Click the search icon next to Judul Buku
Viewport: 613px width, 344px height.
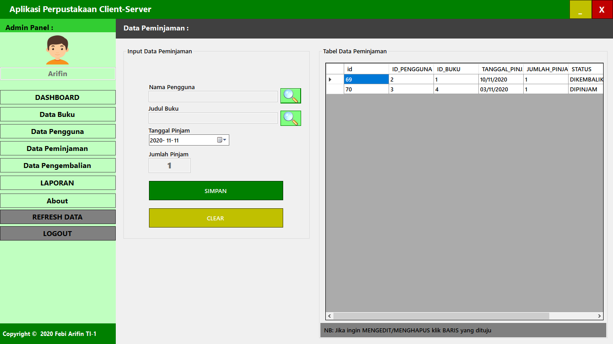pyautogui.click(x=290, y=118)
